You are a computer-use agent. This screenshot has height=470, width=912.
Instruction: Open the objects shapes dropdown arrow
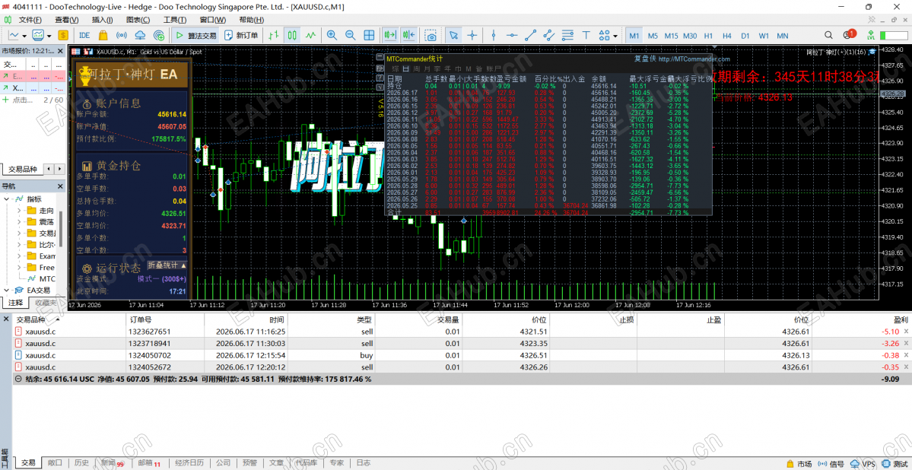615,36
